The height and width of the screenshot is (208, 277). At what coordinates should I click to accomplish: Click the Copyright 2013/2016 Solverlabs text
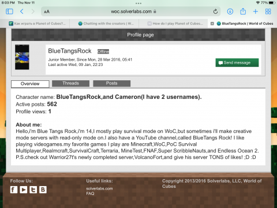[x=212, y=184]
